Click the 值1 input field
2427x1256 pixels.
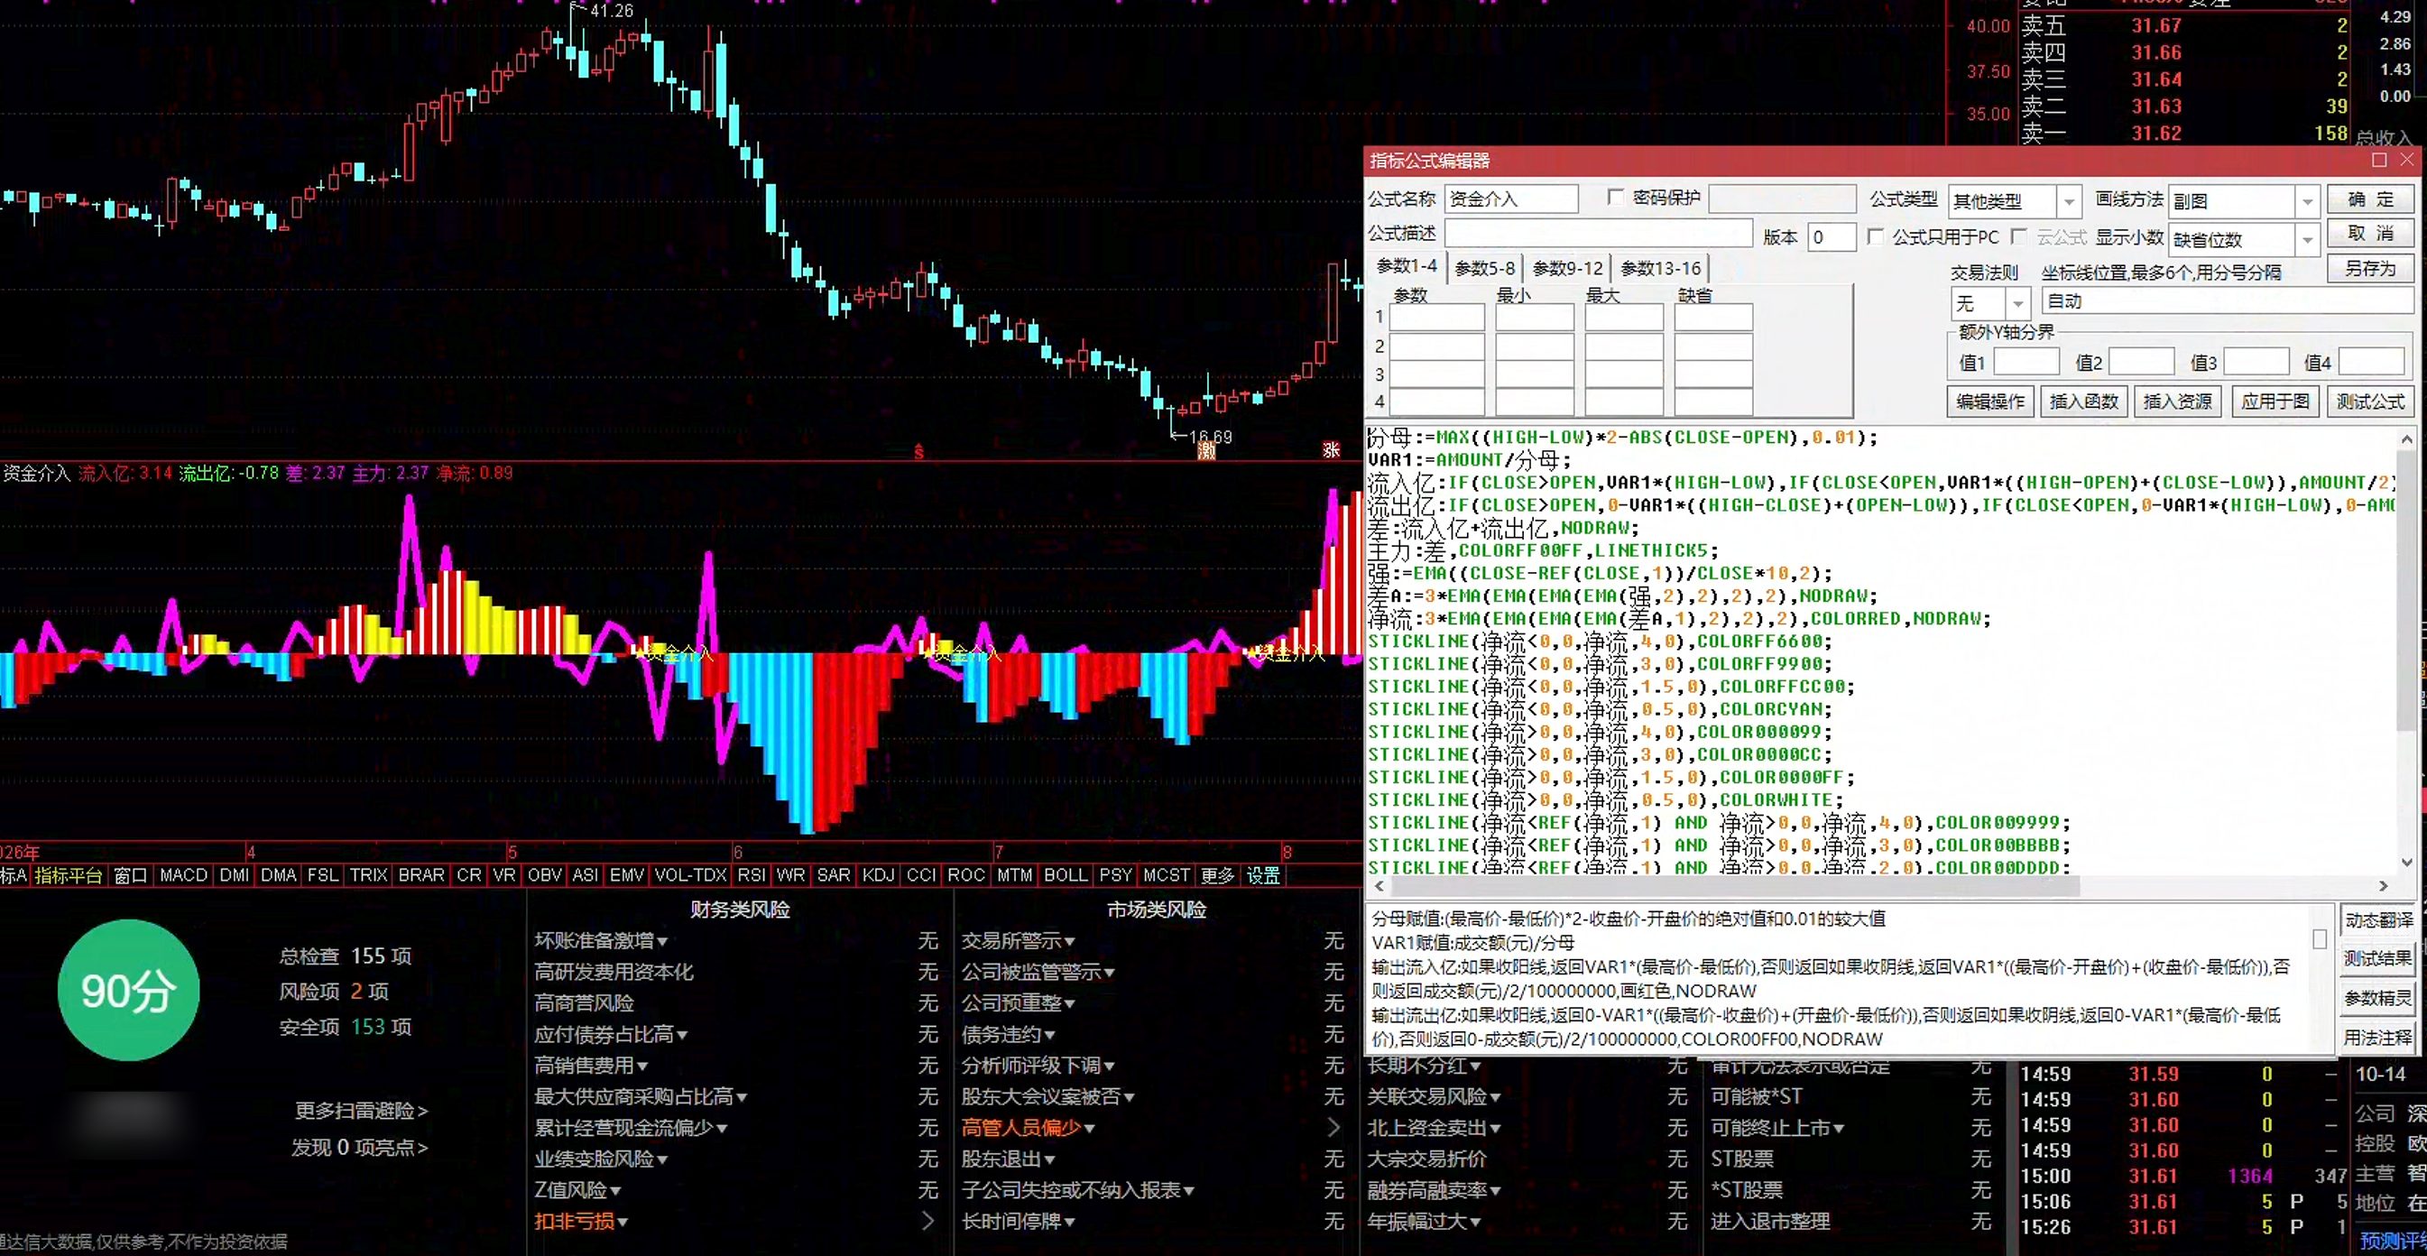[x=2026, y=362]
